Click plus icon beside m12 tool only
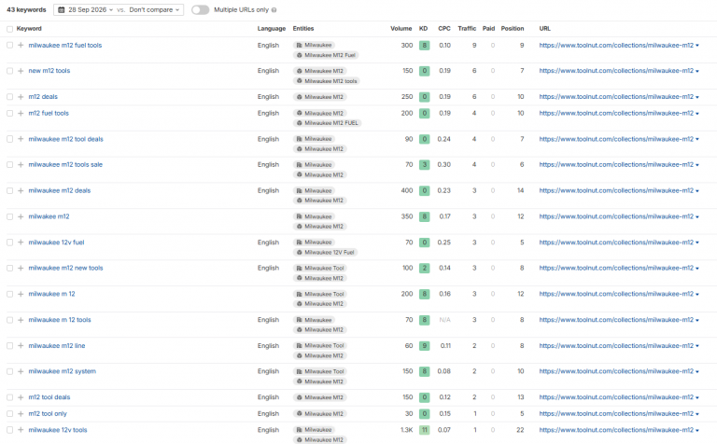 (x=21, y=414)
